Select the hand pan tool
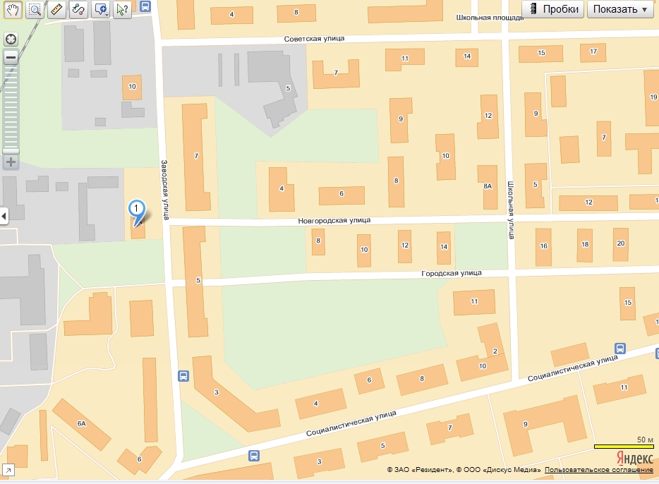 point(14,9)
